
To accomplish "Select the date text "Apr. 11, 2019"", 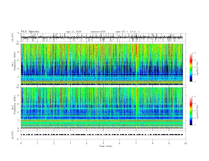I will pyautogui.click(x=74, y=32).
